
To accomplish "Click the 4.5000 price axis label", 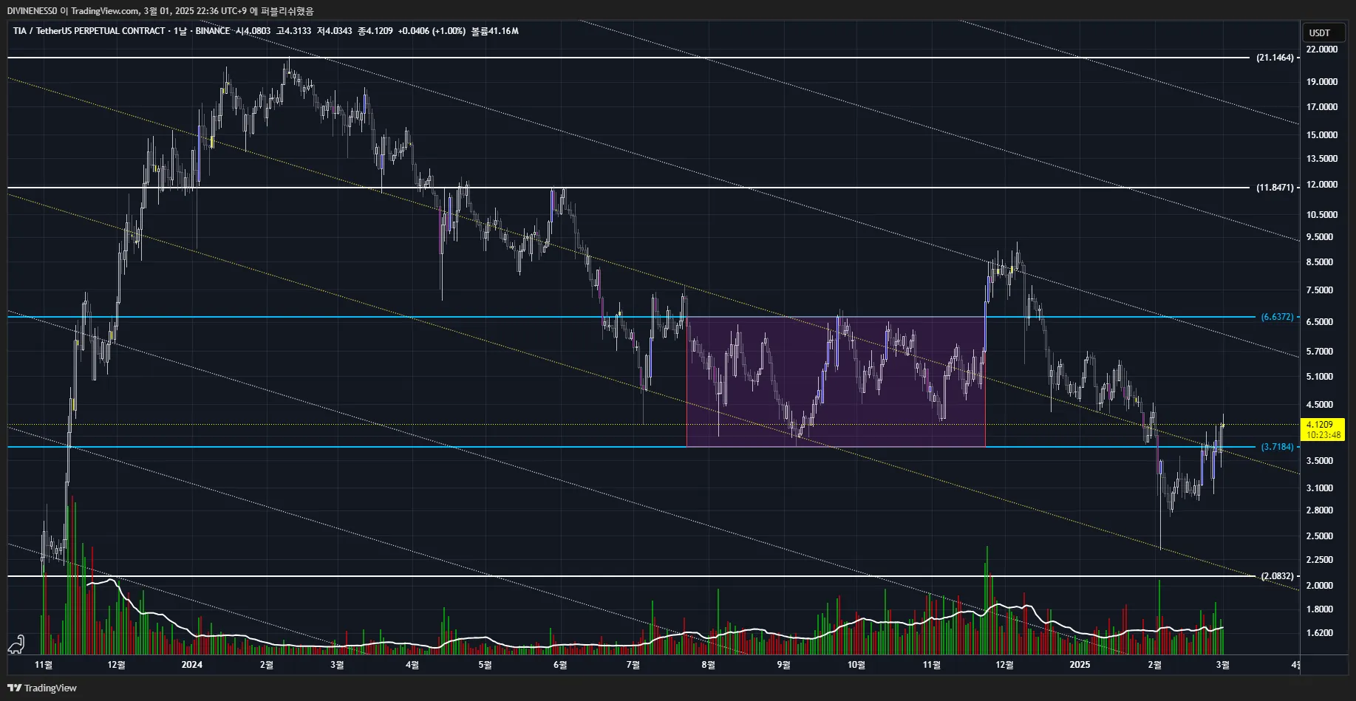I will coord(1320,405).
